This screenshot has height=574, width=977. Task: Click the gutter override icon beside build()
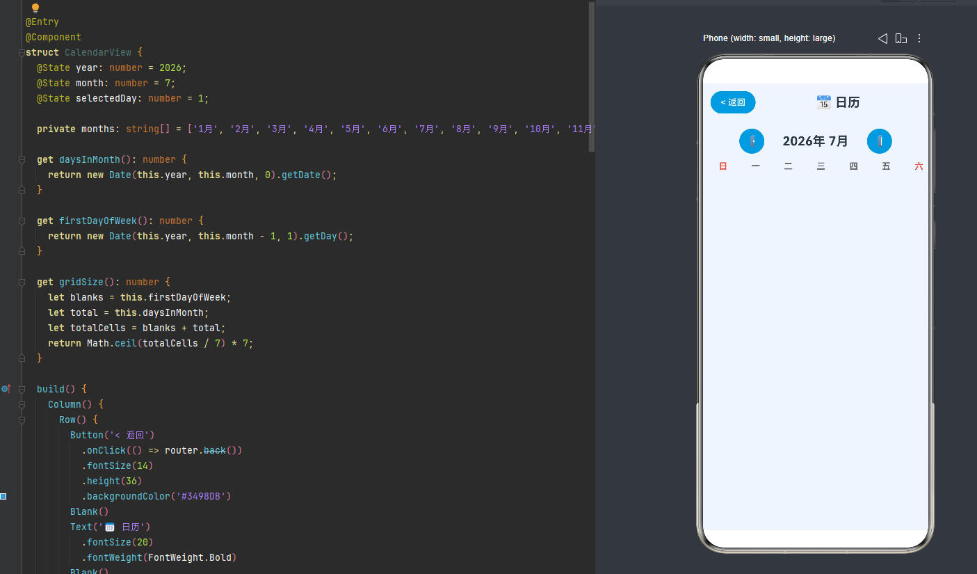coord(6,389)
